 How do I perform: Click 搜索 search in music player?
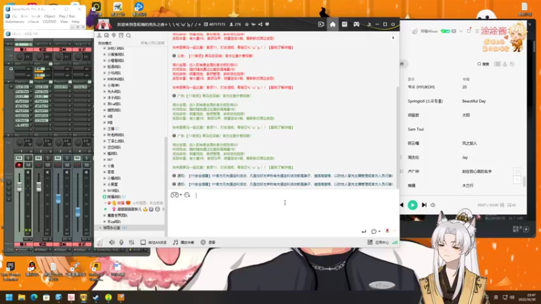pos(483,64)
